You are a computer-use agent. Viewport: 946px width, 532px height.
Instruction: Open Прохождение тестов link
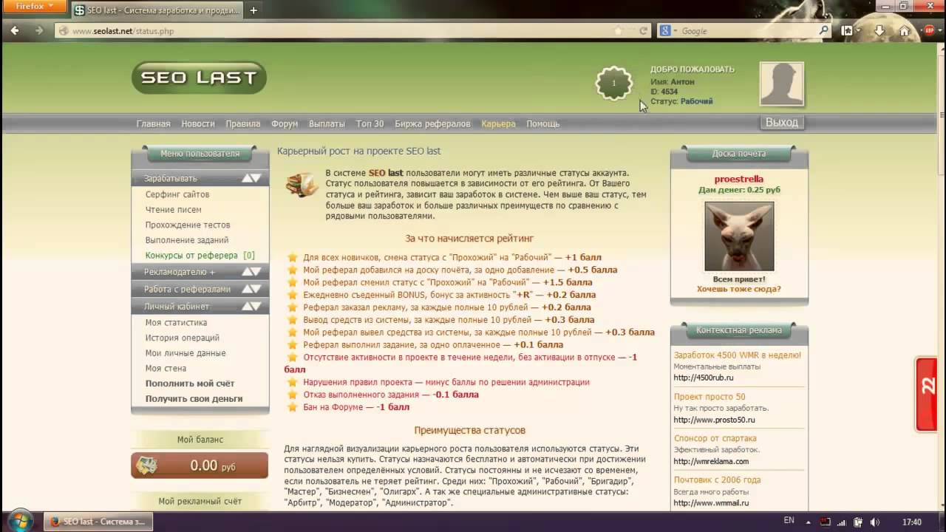(188, 225)
